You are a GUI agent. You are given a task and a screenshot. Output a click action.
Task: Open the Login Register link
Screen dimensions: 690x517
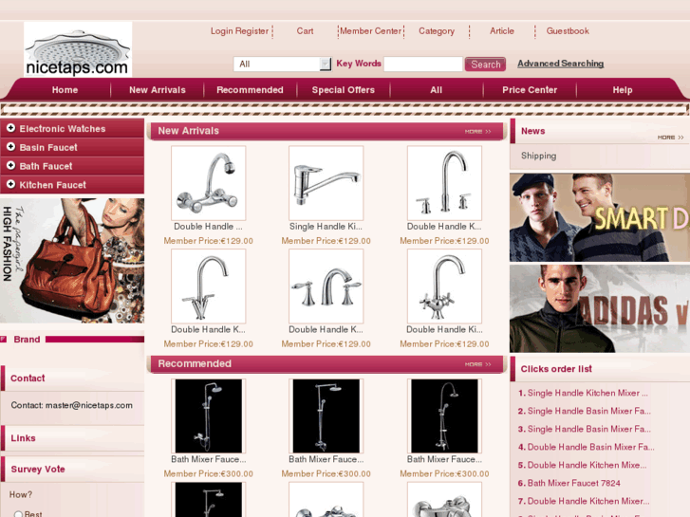(239, 30)
